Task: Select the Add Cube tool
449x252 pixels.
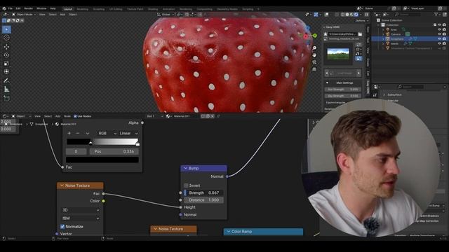Action: tap(6, 98)
